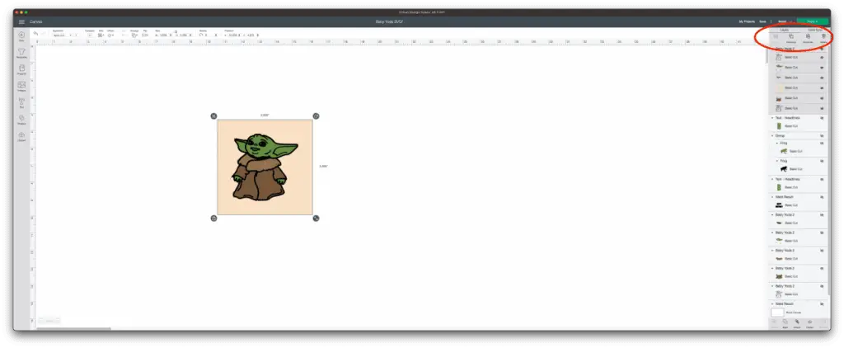This screenshot has height=348, width=844.
Task: Select the peach Basic Cut layer thumbnail
Action: coord(778,87)
